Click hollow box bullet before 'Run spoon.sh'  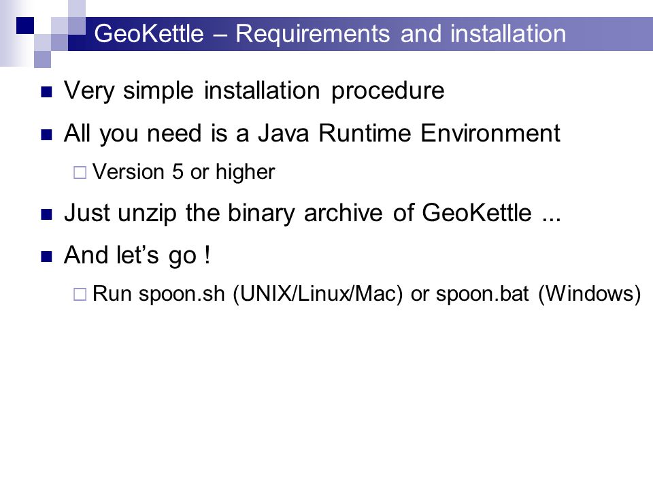[x=80, y=295]
